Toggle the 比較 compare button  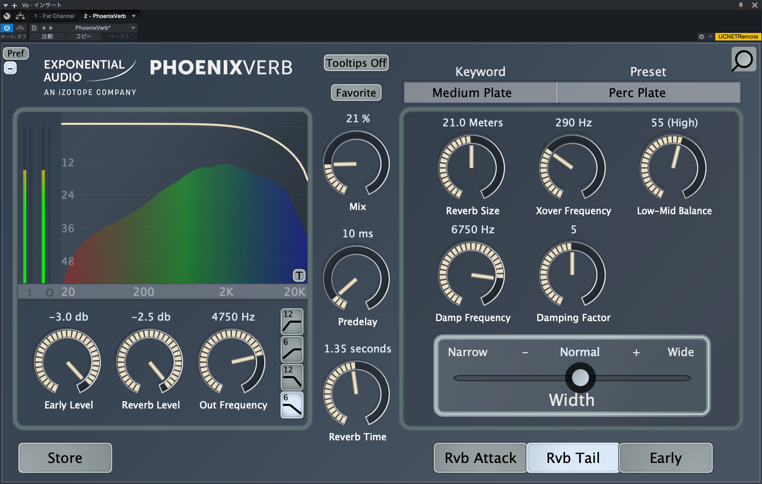[x=47, y=36]
